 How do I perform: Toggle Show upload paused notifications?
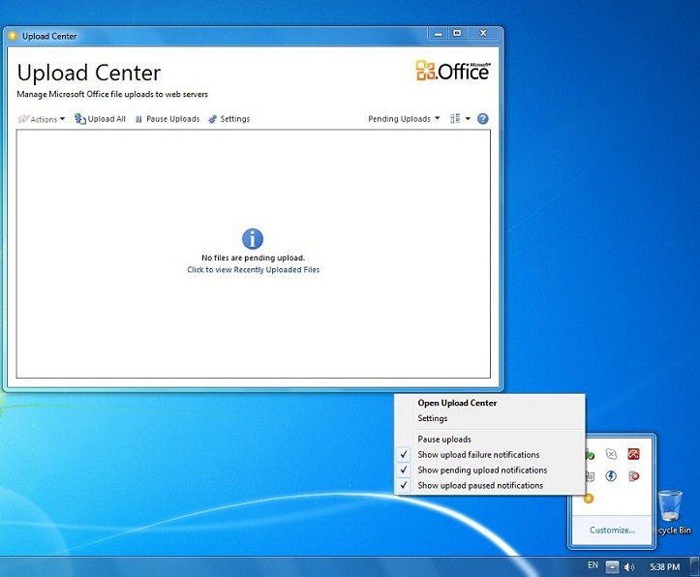(480, 485)
